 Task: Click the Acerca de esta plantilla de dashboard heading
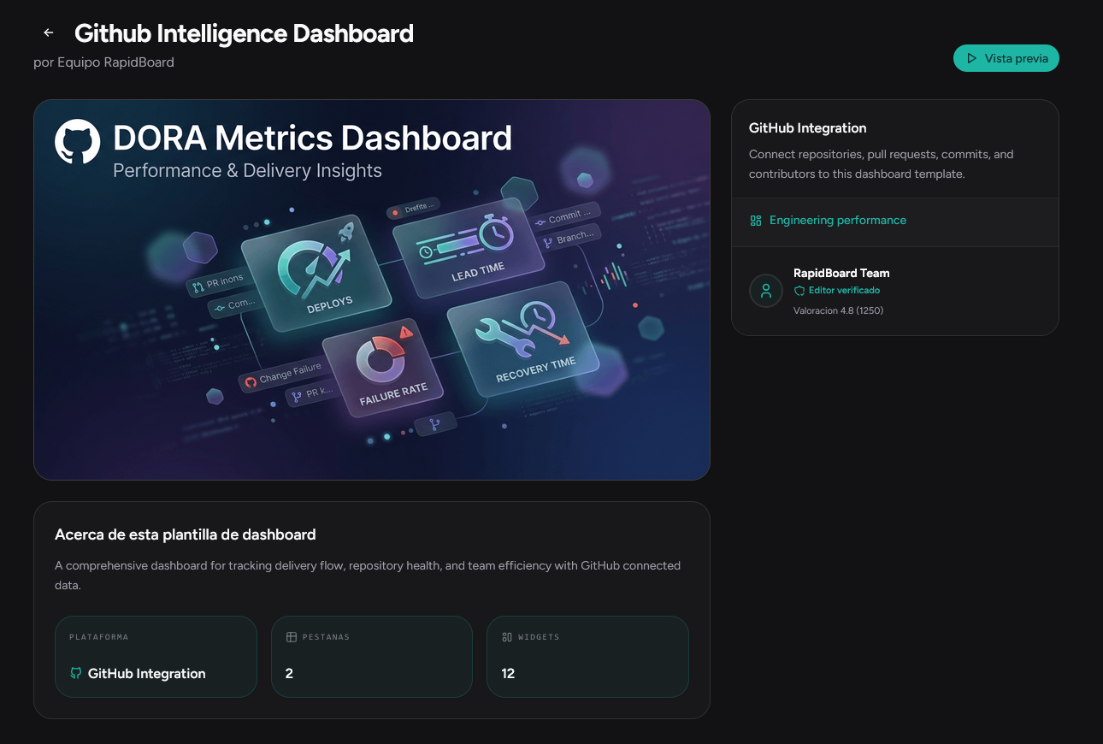click(186, 534)
